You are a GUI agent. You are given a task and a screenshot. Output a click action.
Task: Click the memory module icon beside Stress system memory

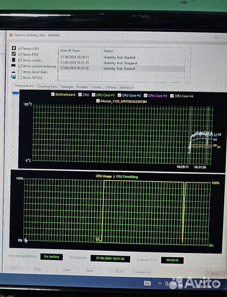point(13,65)
